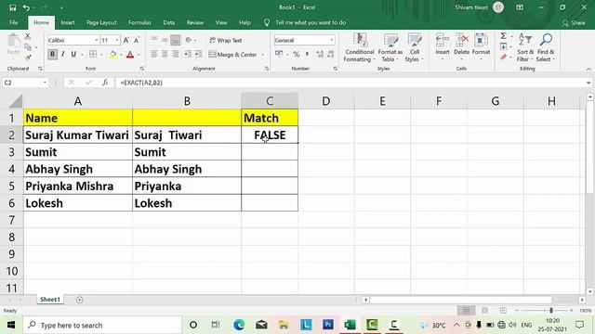Switch to the Data tab
Image resolution: width=595 pixels, height=334 pixels.
[x=169, y=22]
